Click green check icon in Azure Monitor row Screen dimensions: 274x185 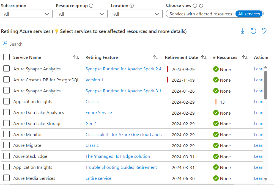click(216, 135)
